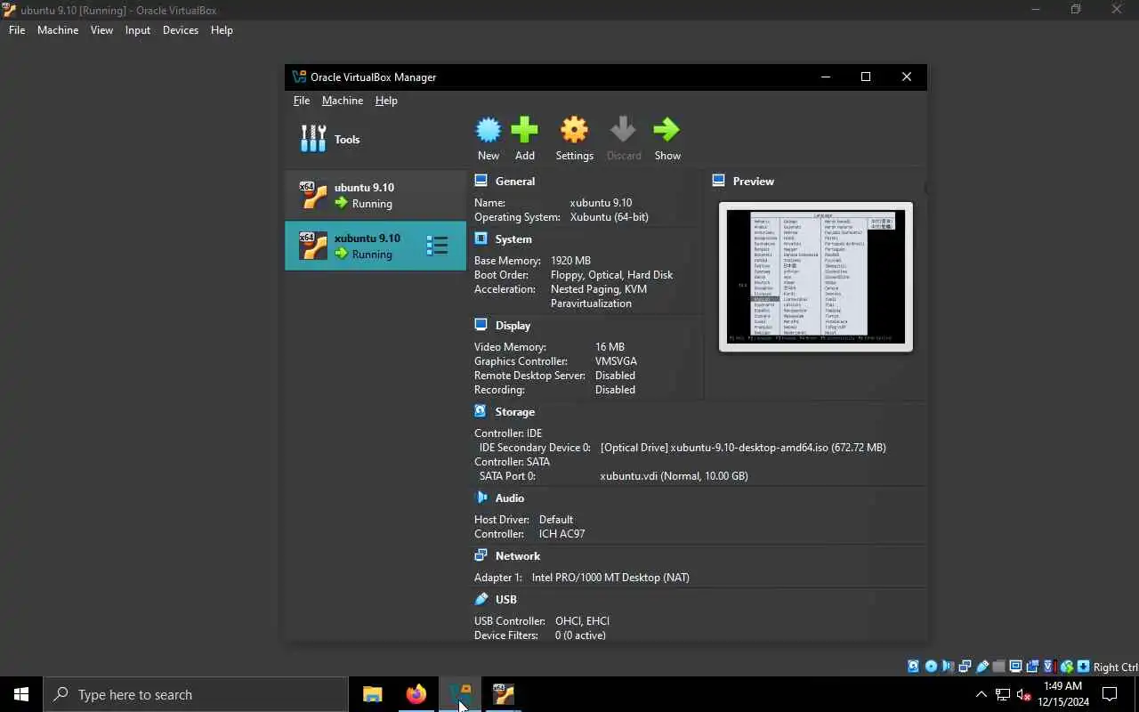Click the ICH AC97 audio controller value
The image size is (1139, 712).
(561, 534)
